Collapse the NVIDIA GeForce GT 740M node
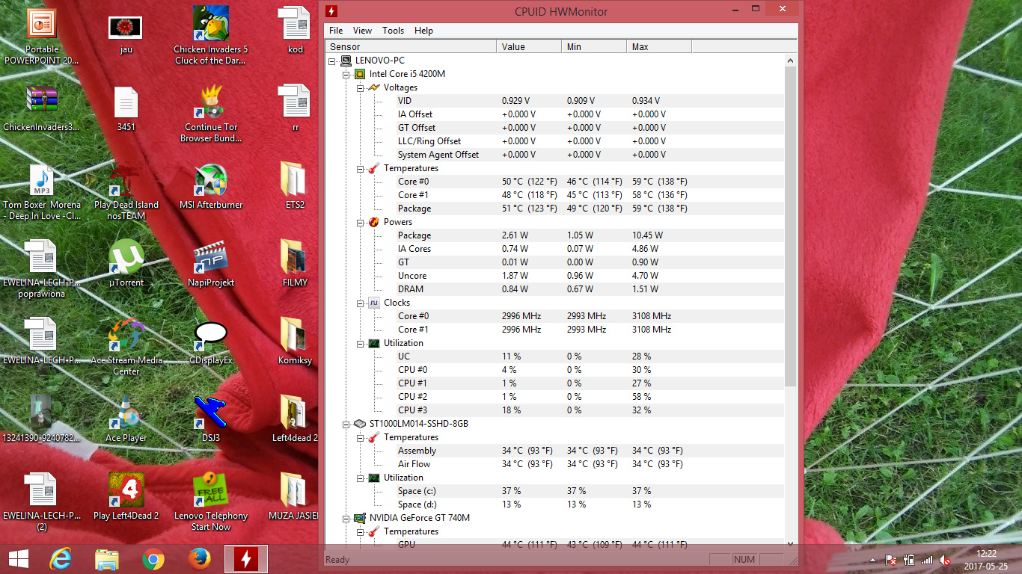Screen dimensions: 1022x574 [346, 518]
